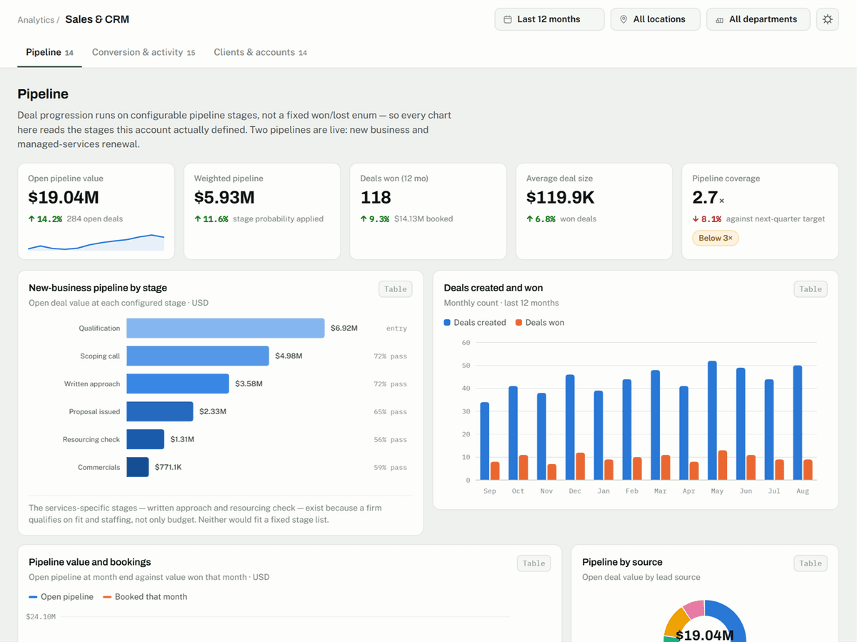The image size is (857, 642).
Task: Switch to Conversion & activity tab
Action: pos(144,52)
